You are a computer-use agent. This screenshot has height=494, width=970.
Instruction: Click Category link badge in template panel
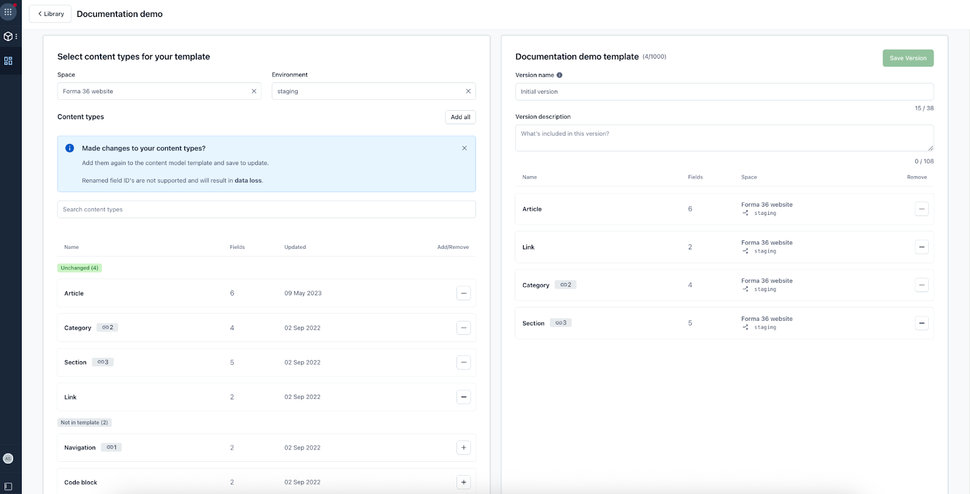coord(566,285)
